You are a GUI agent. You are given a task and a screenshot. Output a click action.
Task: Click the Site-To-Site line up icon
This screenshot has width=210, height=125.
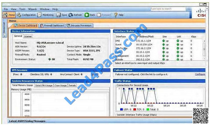click(164, 48)
